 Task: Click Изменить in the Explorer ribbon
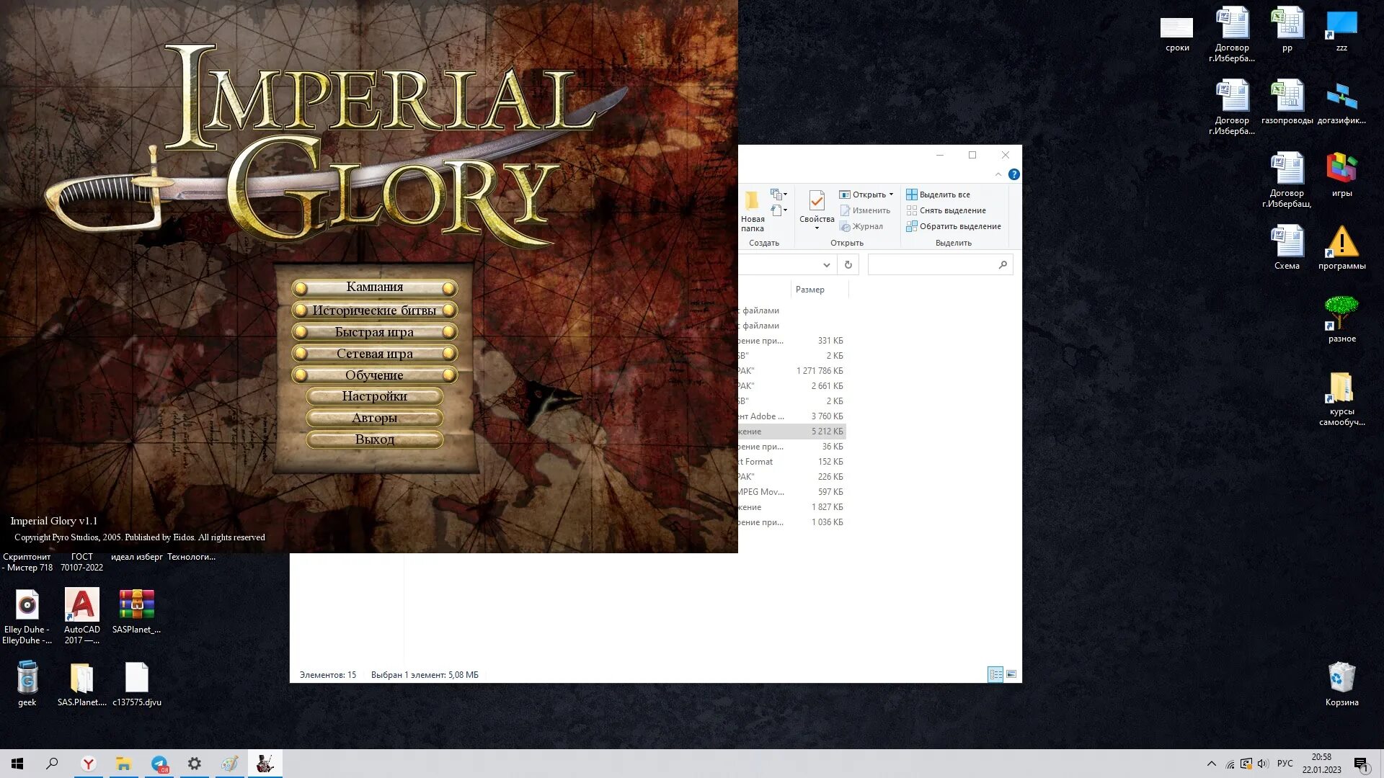coord(864,210)
